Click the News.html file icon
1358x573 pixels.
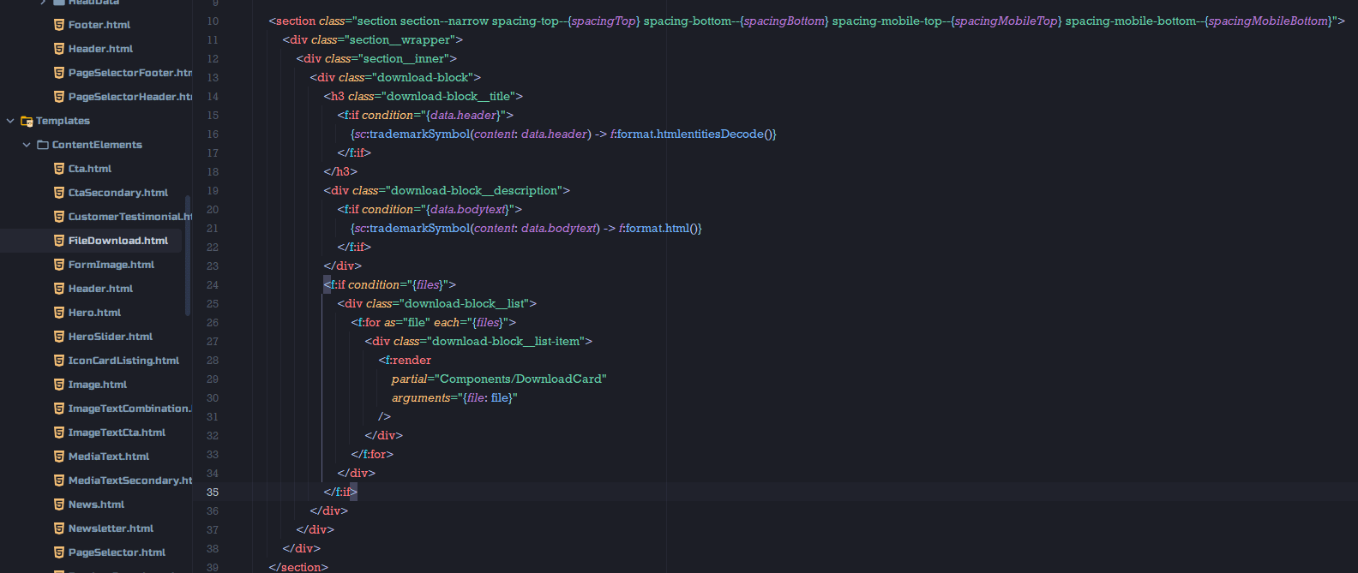tap(59, 504)
